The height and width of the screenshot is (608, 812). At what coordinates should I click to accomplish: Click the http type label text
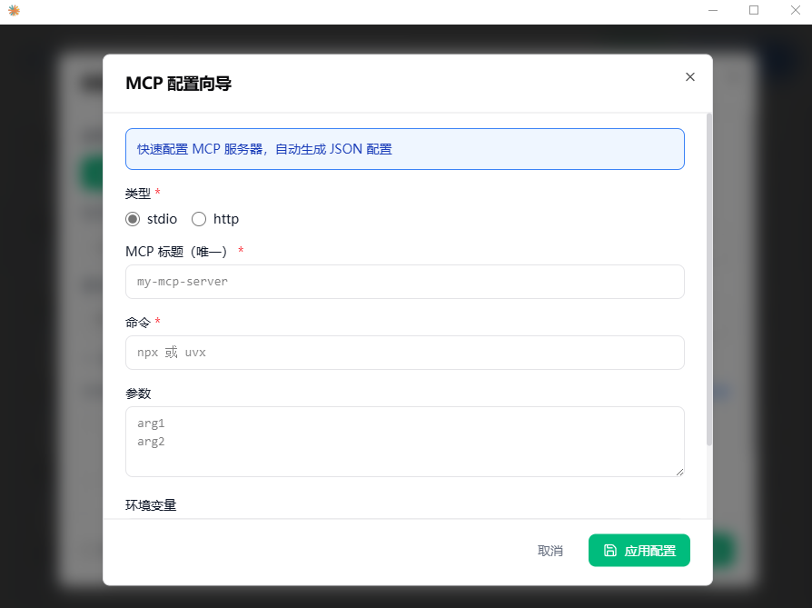pyautogui.click(x=226, y=219)
